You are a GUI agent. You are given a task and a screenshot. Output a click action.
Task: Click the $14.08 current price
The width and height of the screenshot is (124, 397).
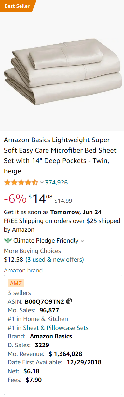[40, 198]
